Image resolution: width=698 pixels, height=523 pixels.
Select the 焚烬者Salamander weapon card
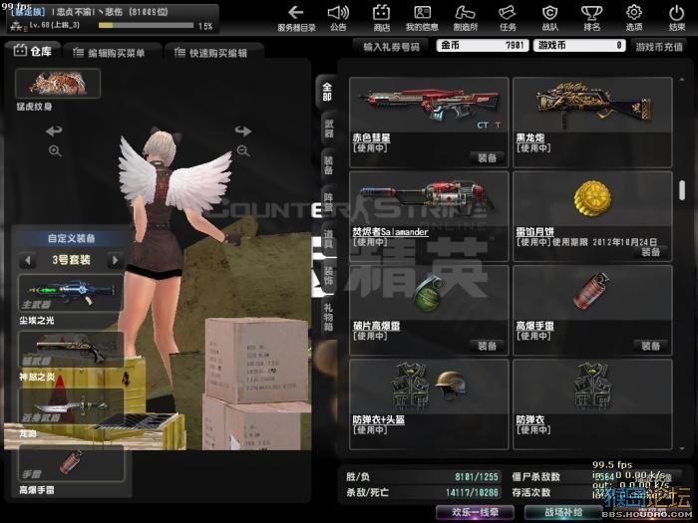429,216
